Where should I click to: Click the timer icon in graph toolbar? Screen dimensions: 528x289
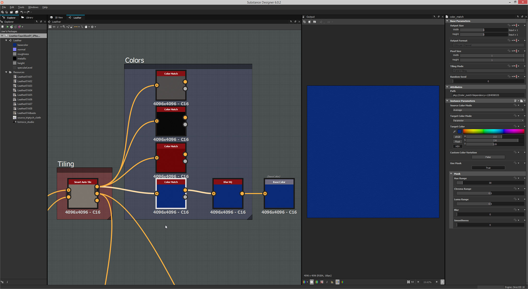(86, 27)
